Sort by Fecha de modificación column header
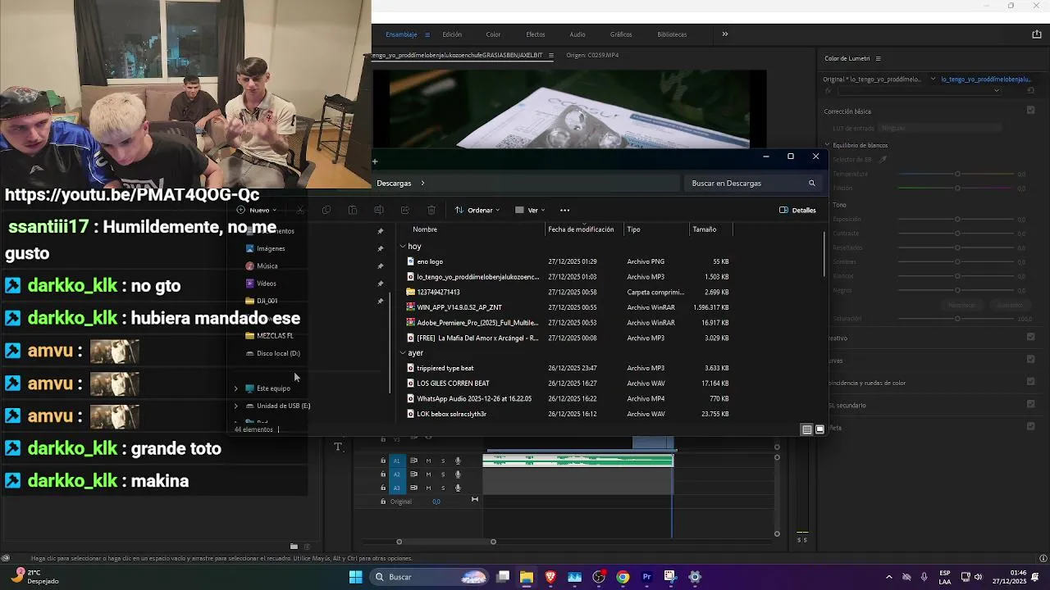 581,229
